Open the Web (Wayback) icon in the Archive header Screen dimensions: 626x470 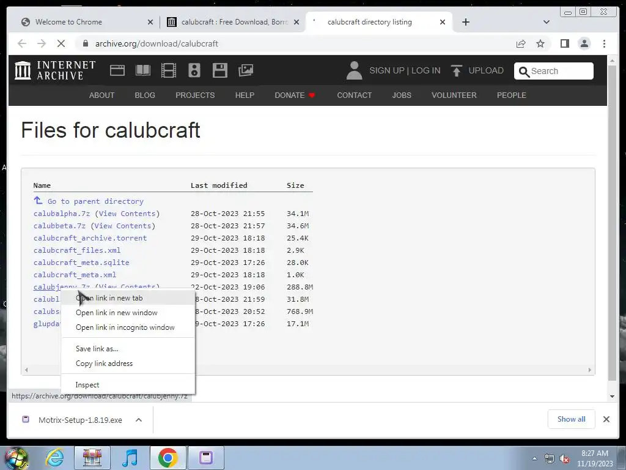pyautogui.click(x=117, y=70)
